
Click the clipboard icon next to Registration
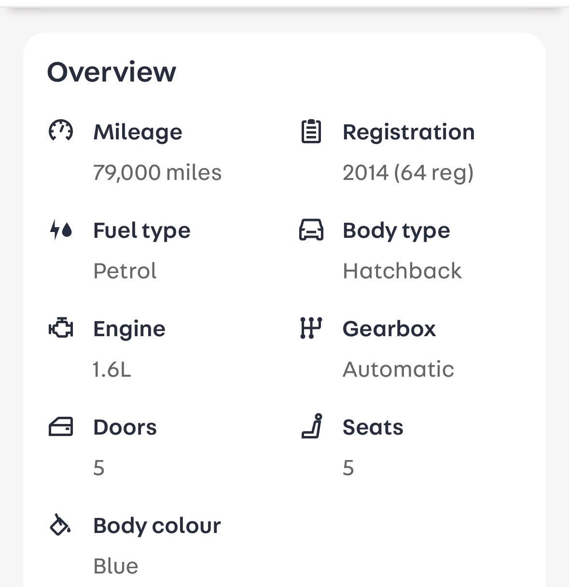311,131
